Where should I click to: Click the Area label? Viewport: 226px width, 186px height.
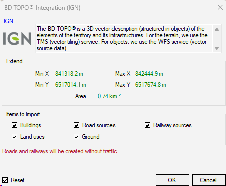click(81, 96)
